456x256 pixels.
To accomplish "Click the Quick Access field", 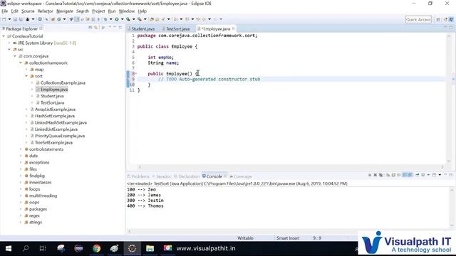I will pos(418,19).
